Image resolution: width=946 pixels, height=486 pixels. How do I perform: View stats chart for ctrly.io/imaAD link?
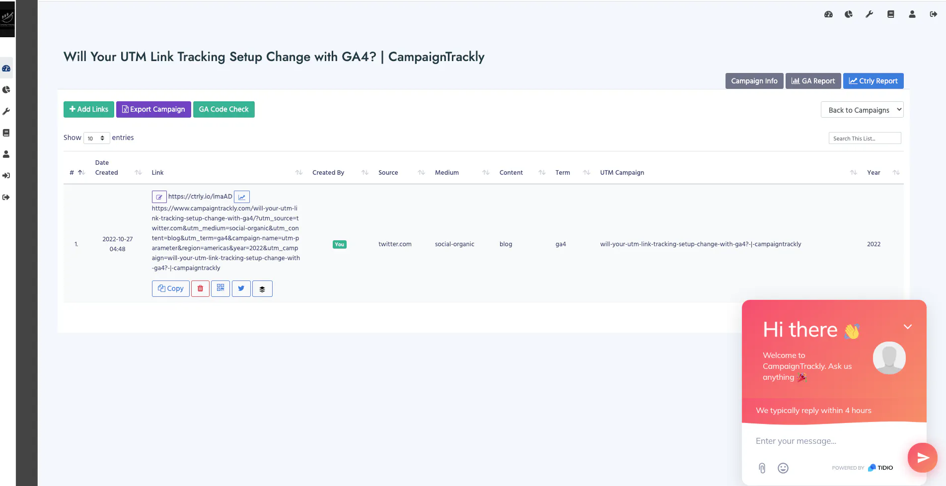coord(242,197)
